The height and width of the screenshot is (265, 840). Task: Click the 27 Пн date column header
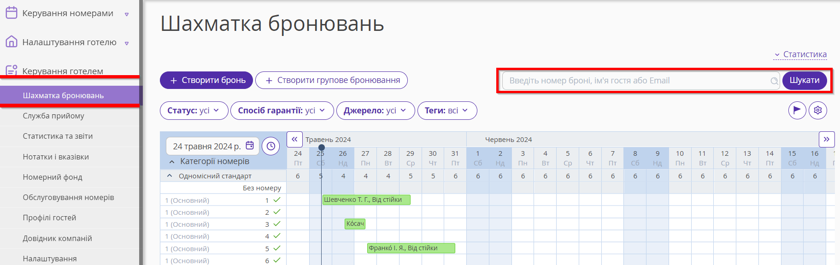pos(365,158)
